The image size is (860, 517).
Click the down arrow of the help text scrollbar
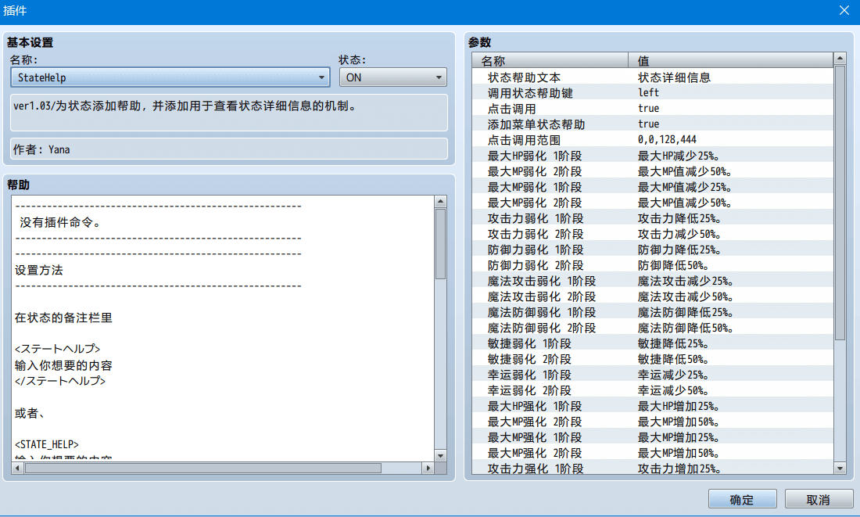click(x=440, y=455)
